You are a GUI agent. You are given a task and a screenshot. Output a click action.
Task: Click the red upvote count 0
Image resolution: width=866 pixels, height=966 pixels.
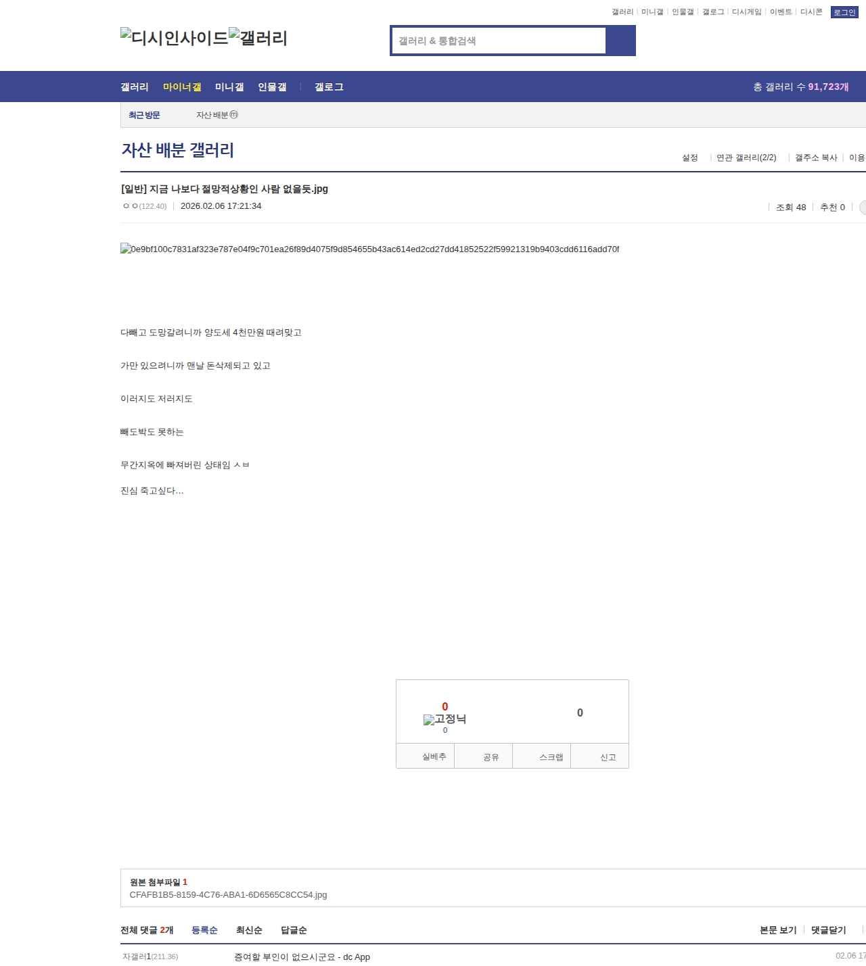[x=445, y=706]
